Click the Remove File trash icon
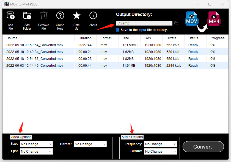This screenshot has width=231, height=162. (43, 16)
